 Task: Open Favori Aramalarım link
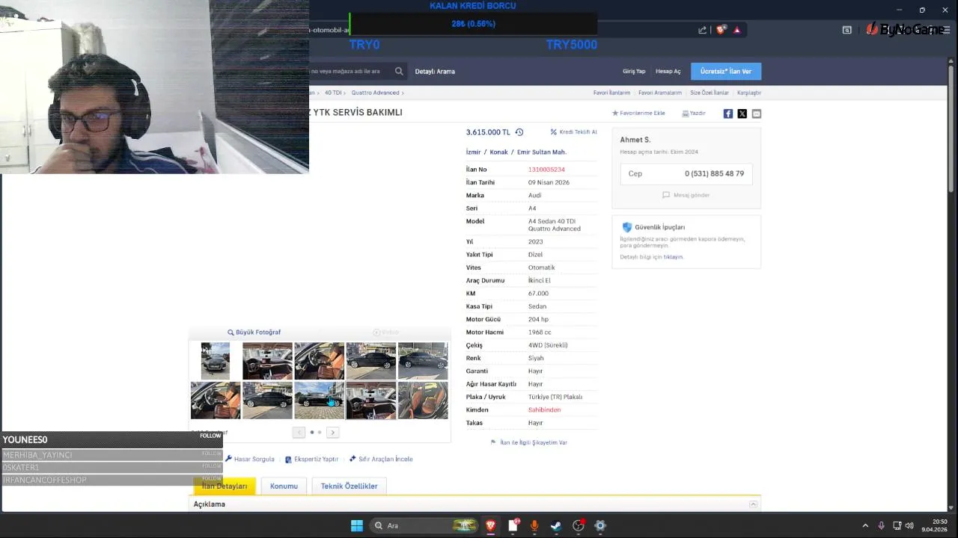coord(660,93)
